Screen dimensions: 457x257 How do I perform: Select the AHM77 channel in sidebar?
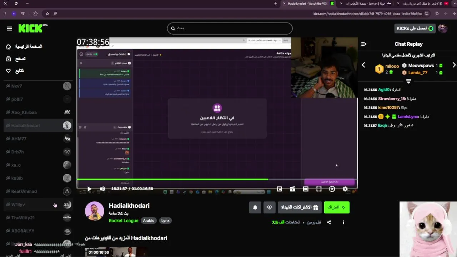(38, 138)
